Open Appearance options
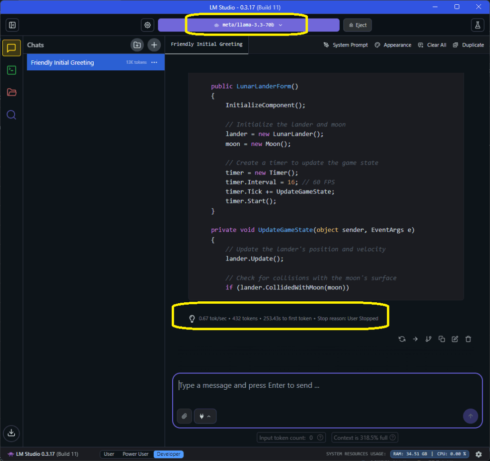 click(x=393, y=45)
